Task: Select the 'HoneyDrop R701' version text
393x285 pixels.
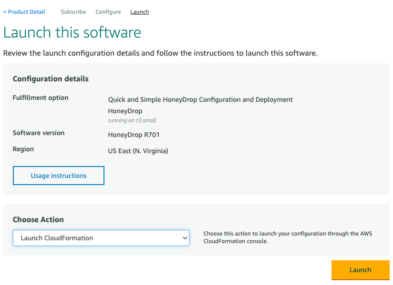Action: [134, 135]
